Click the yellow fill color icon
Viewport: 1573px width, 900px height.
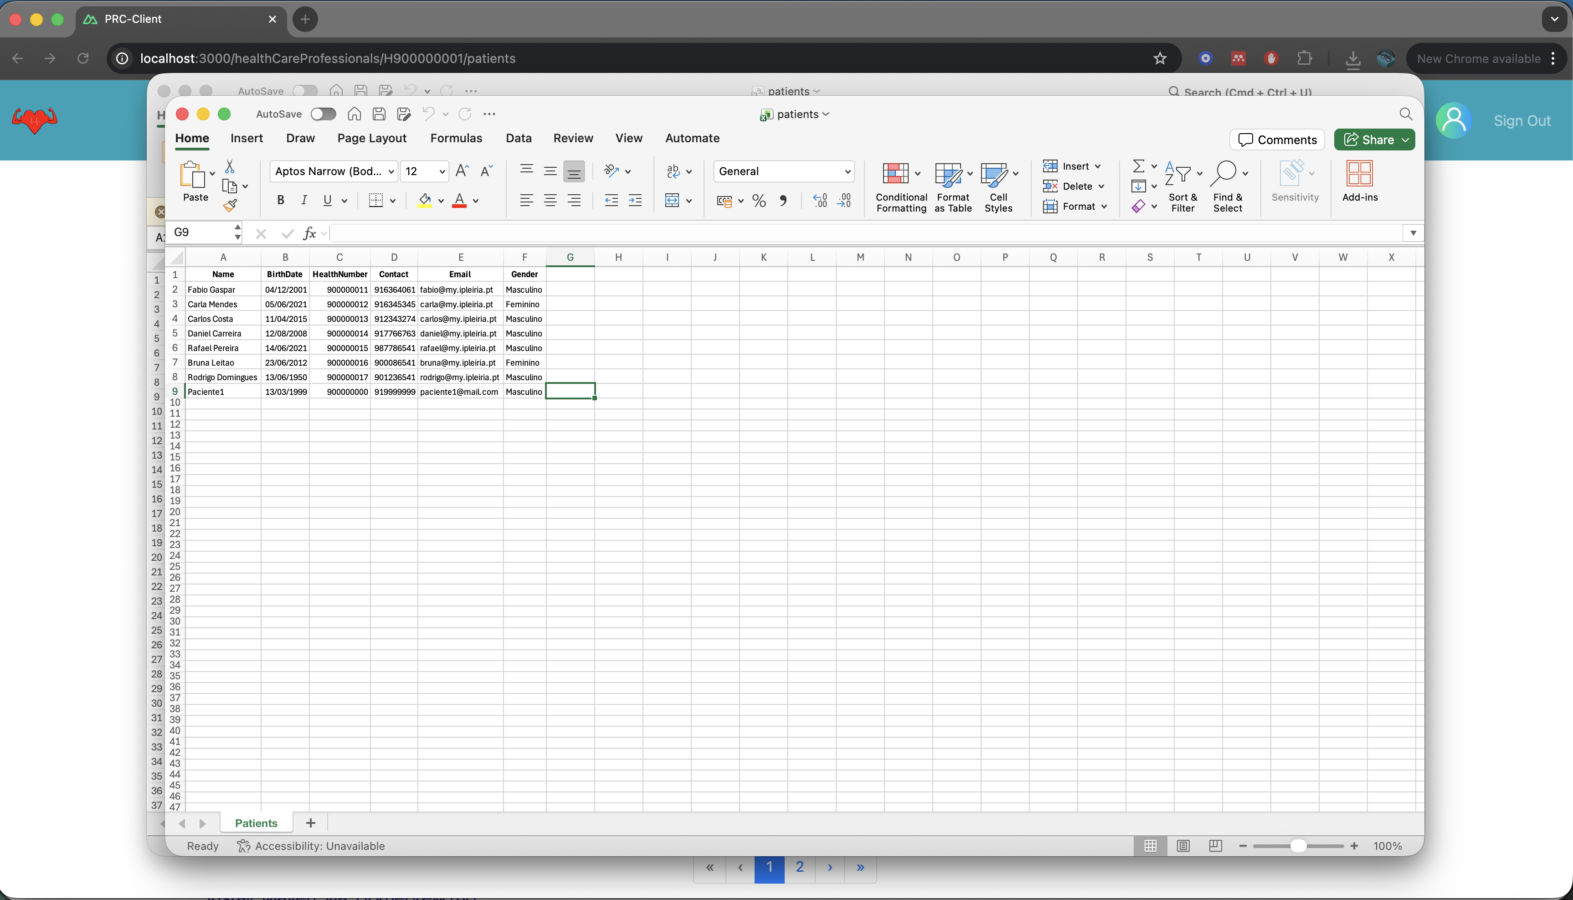(x=425, y=200)
